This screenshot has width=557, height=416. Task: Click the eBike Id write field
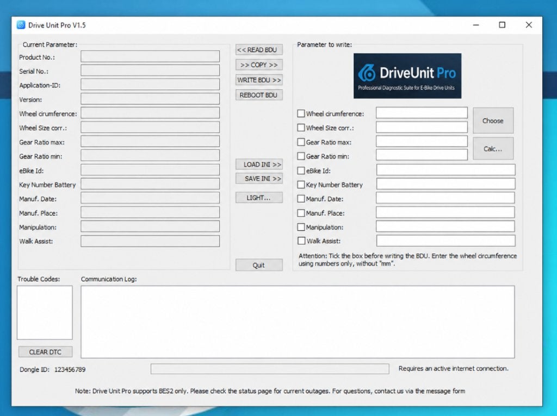point(446,170)
